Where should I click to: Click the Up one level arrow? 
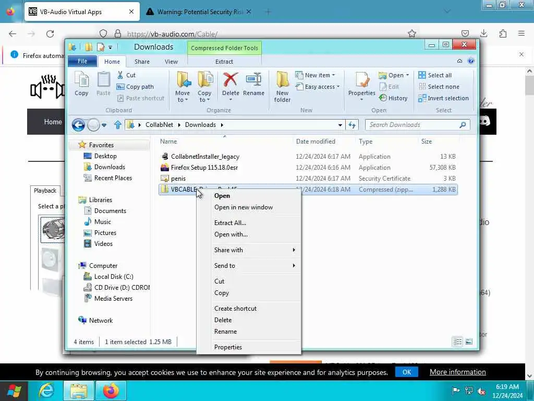point(118,125)
